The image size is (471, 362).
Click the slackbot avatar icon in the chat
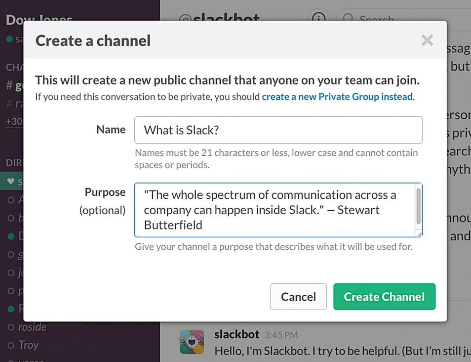tap(192, 342)
